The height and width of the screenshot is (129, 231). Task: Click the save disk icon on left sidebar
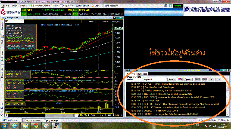2,108
